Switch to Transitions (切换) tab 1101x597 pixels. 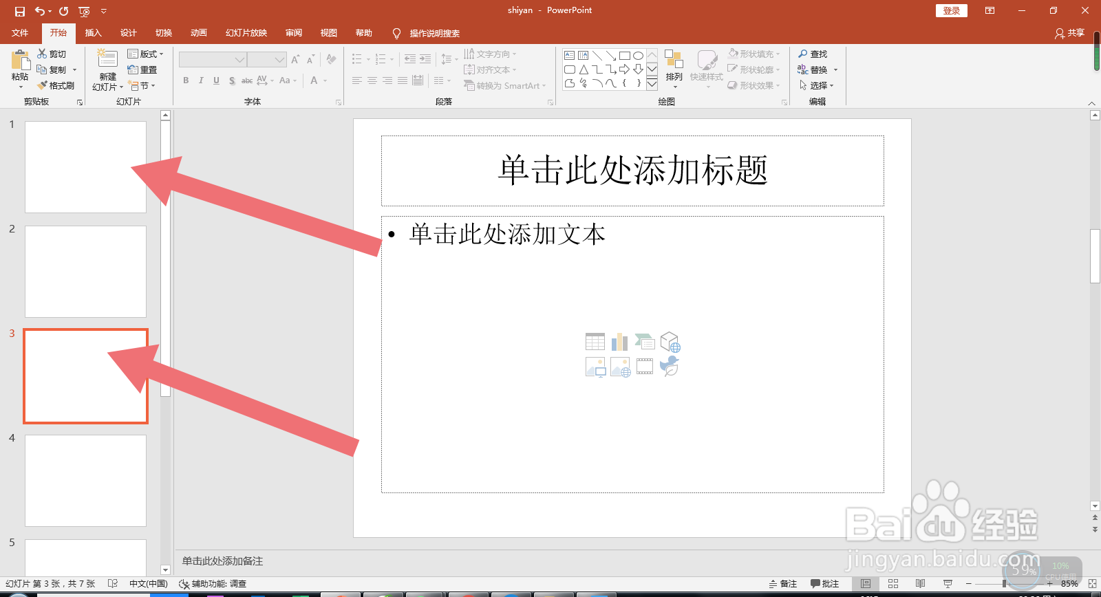pyautogui.click(x=164, y=33)
